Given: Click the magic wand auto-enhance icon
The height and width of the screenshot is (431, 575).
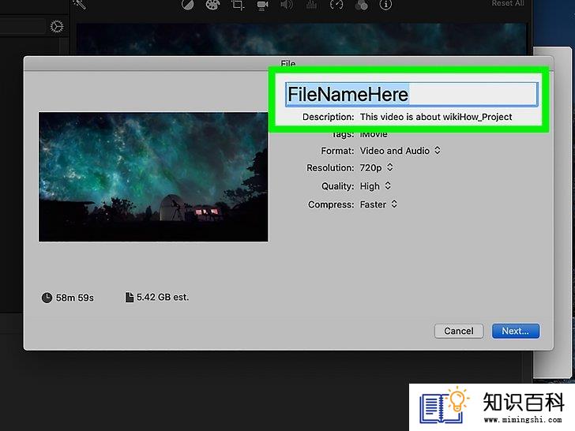Looking at the screenshot, I should (x=79, y=4).
